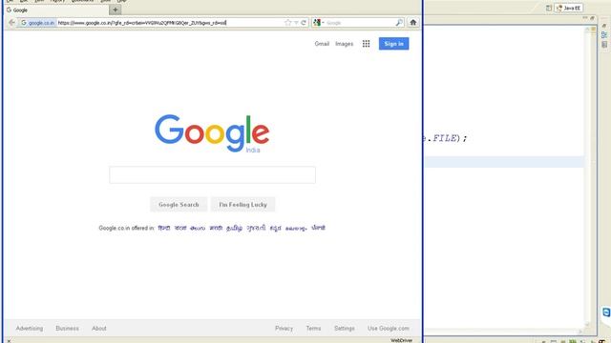Select the Punjabi language link
This screenshot has height=343, width=611.
318,228
